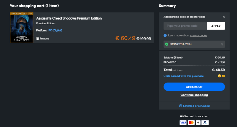Click the PayPal payment icon
This screenshot has width=237, height=127.
click(x=206, y=122)
